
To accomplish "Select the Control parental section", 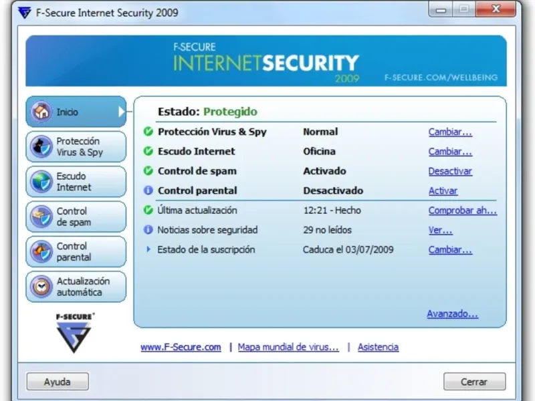I will point(76,252).
